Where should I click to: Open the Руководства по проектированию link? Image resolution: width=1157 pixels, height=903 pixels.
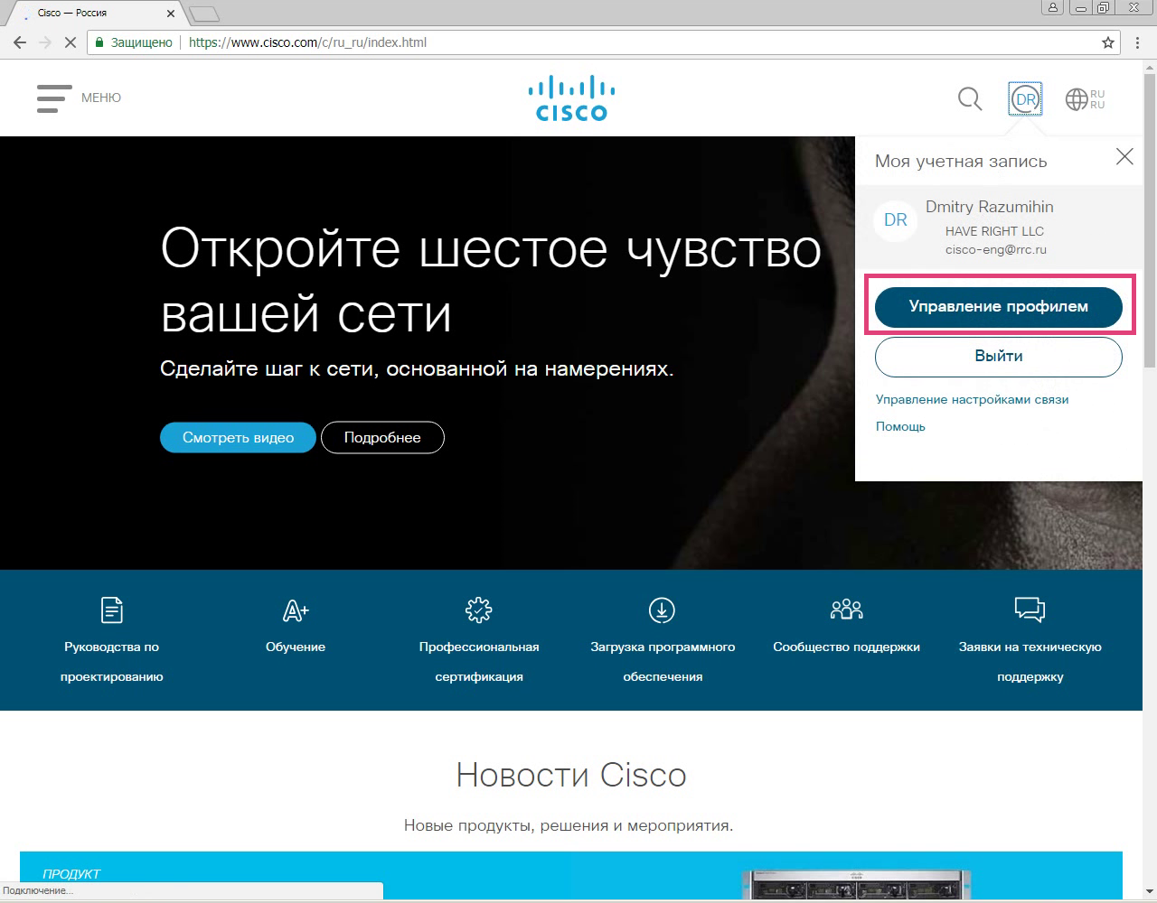[112, 662]
